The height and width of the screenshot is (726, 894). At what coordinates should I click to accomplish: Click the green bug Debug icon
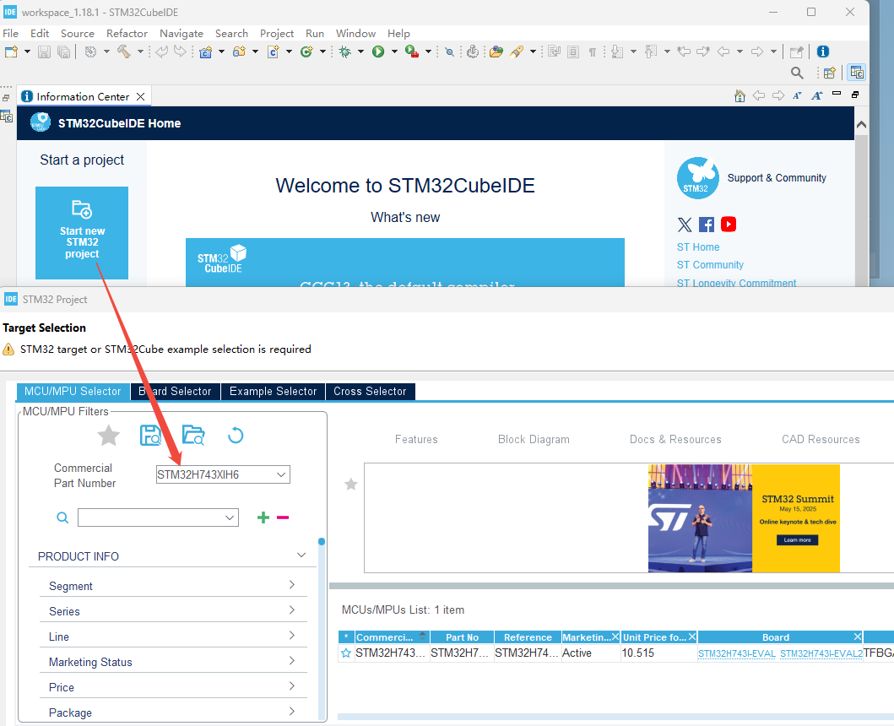[x=344, y=51]
